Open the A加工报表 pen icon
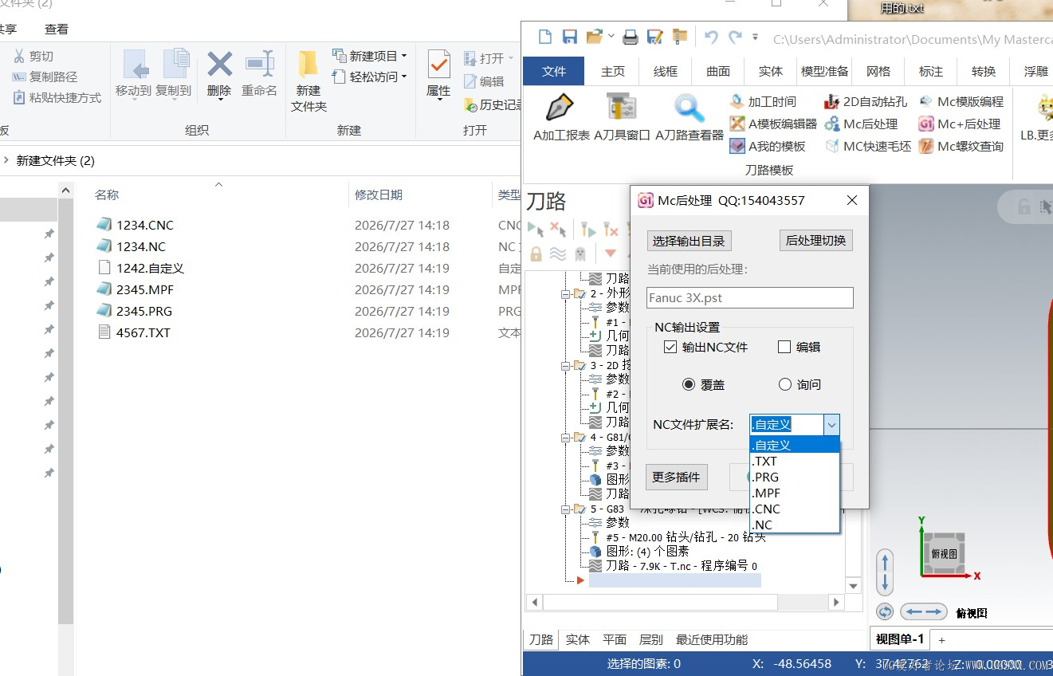The height and width of the screenshot is (676, 1053). pyautogui.click(x=560, y=108)
